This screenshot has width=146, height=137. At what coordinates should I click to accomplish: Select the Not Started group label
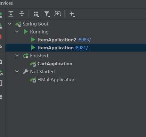[x=42, y=72]
